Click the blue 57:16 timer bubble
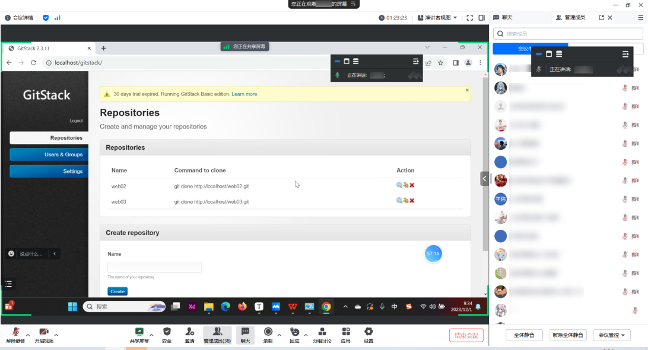 433,253
